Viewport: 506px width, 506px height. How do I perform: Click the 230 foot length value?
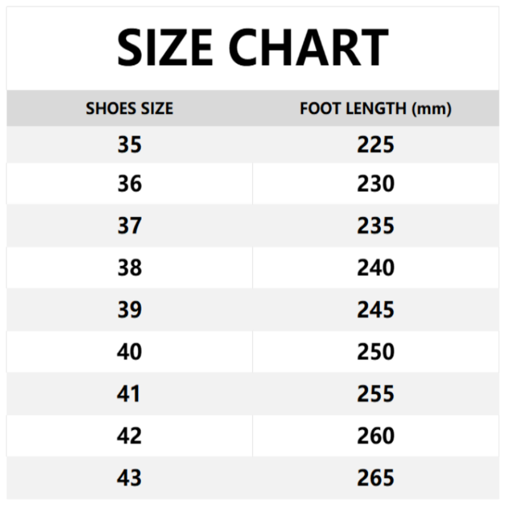pyautogui.click(x=376, y=184)
